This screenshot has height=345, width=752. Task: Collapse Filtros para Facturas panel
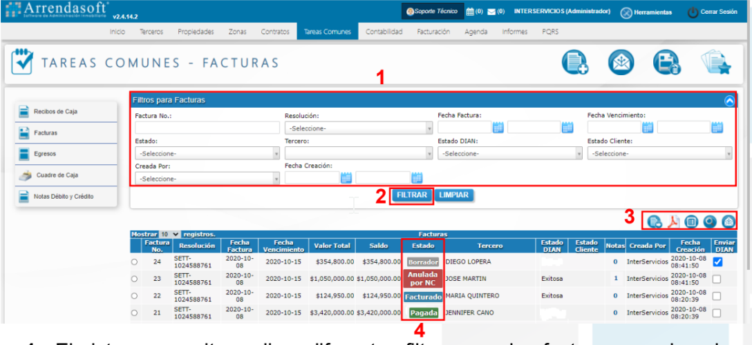(729, 101)
